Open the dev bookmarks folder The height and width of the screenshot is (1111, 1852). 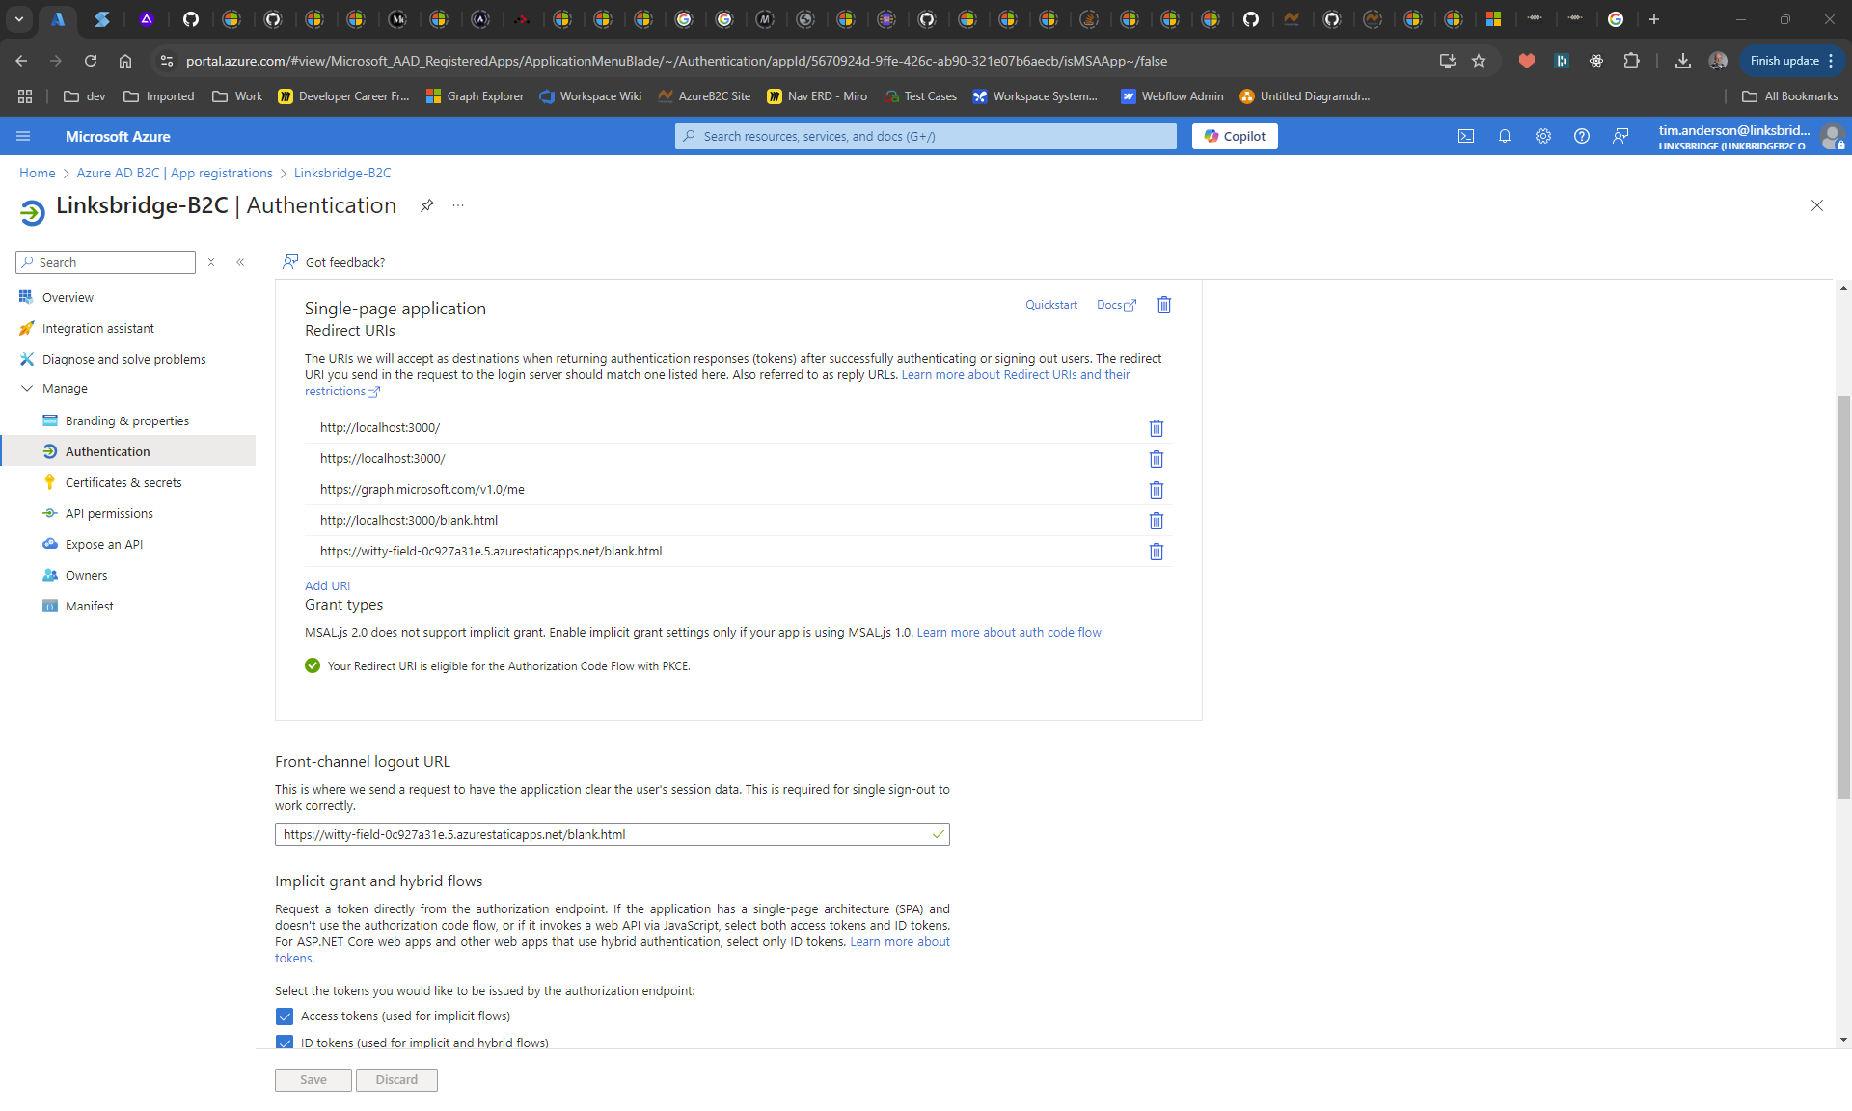(85, 96)
